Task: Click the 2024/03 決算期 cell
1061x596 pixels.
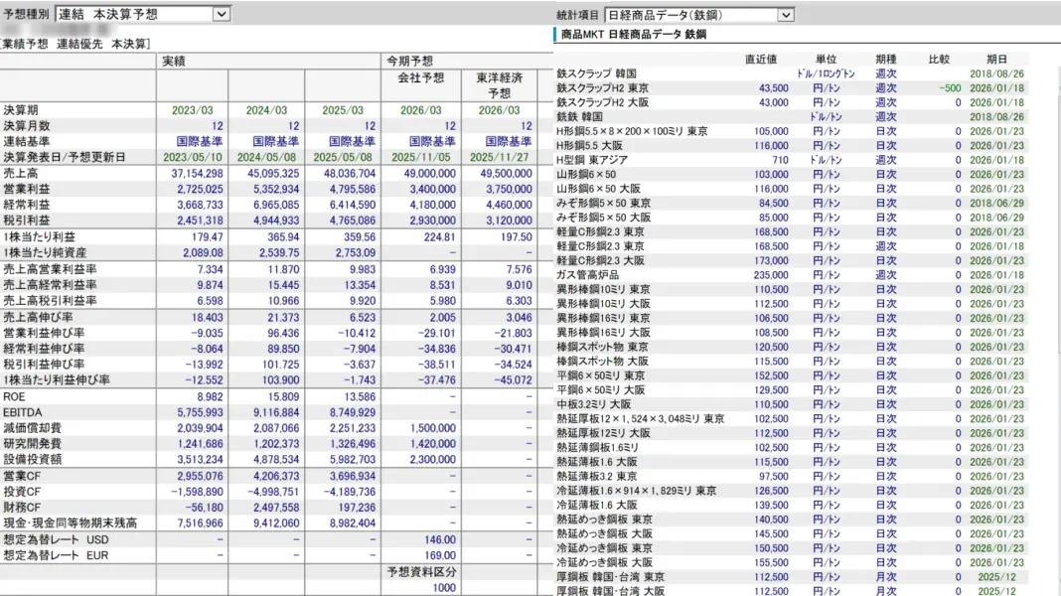Action: click(266, 110)
